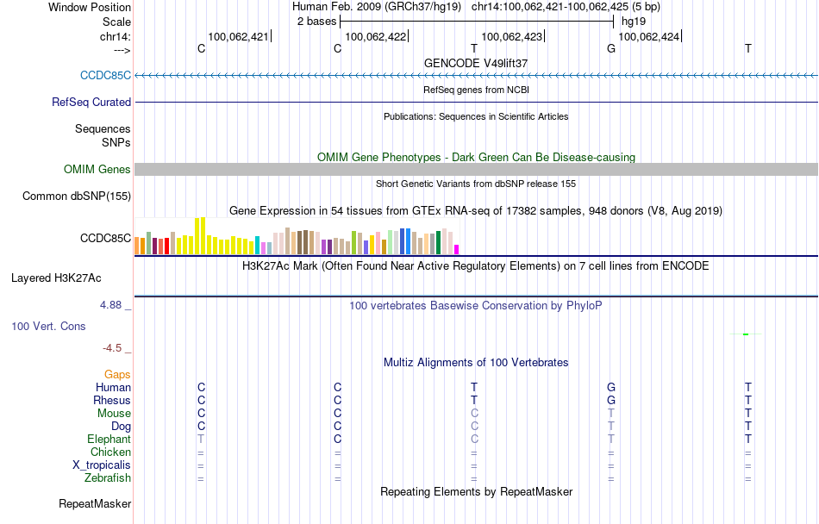Click the chr14: ruler label

point(116,36)
